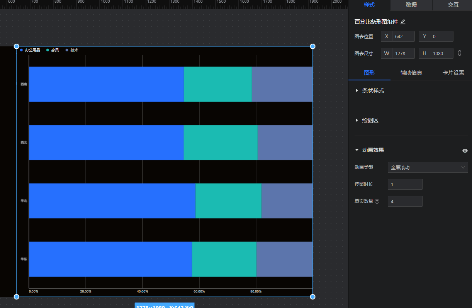
Task: Click the 停留时长 input field
Action: [405, 184]
